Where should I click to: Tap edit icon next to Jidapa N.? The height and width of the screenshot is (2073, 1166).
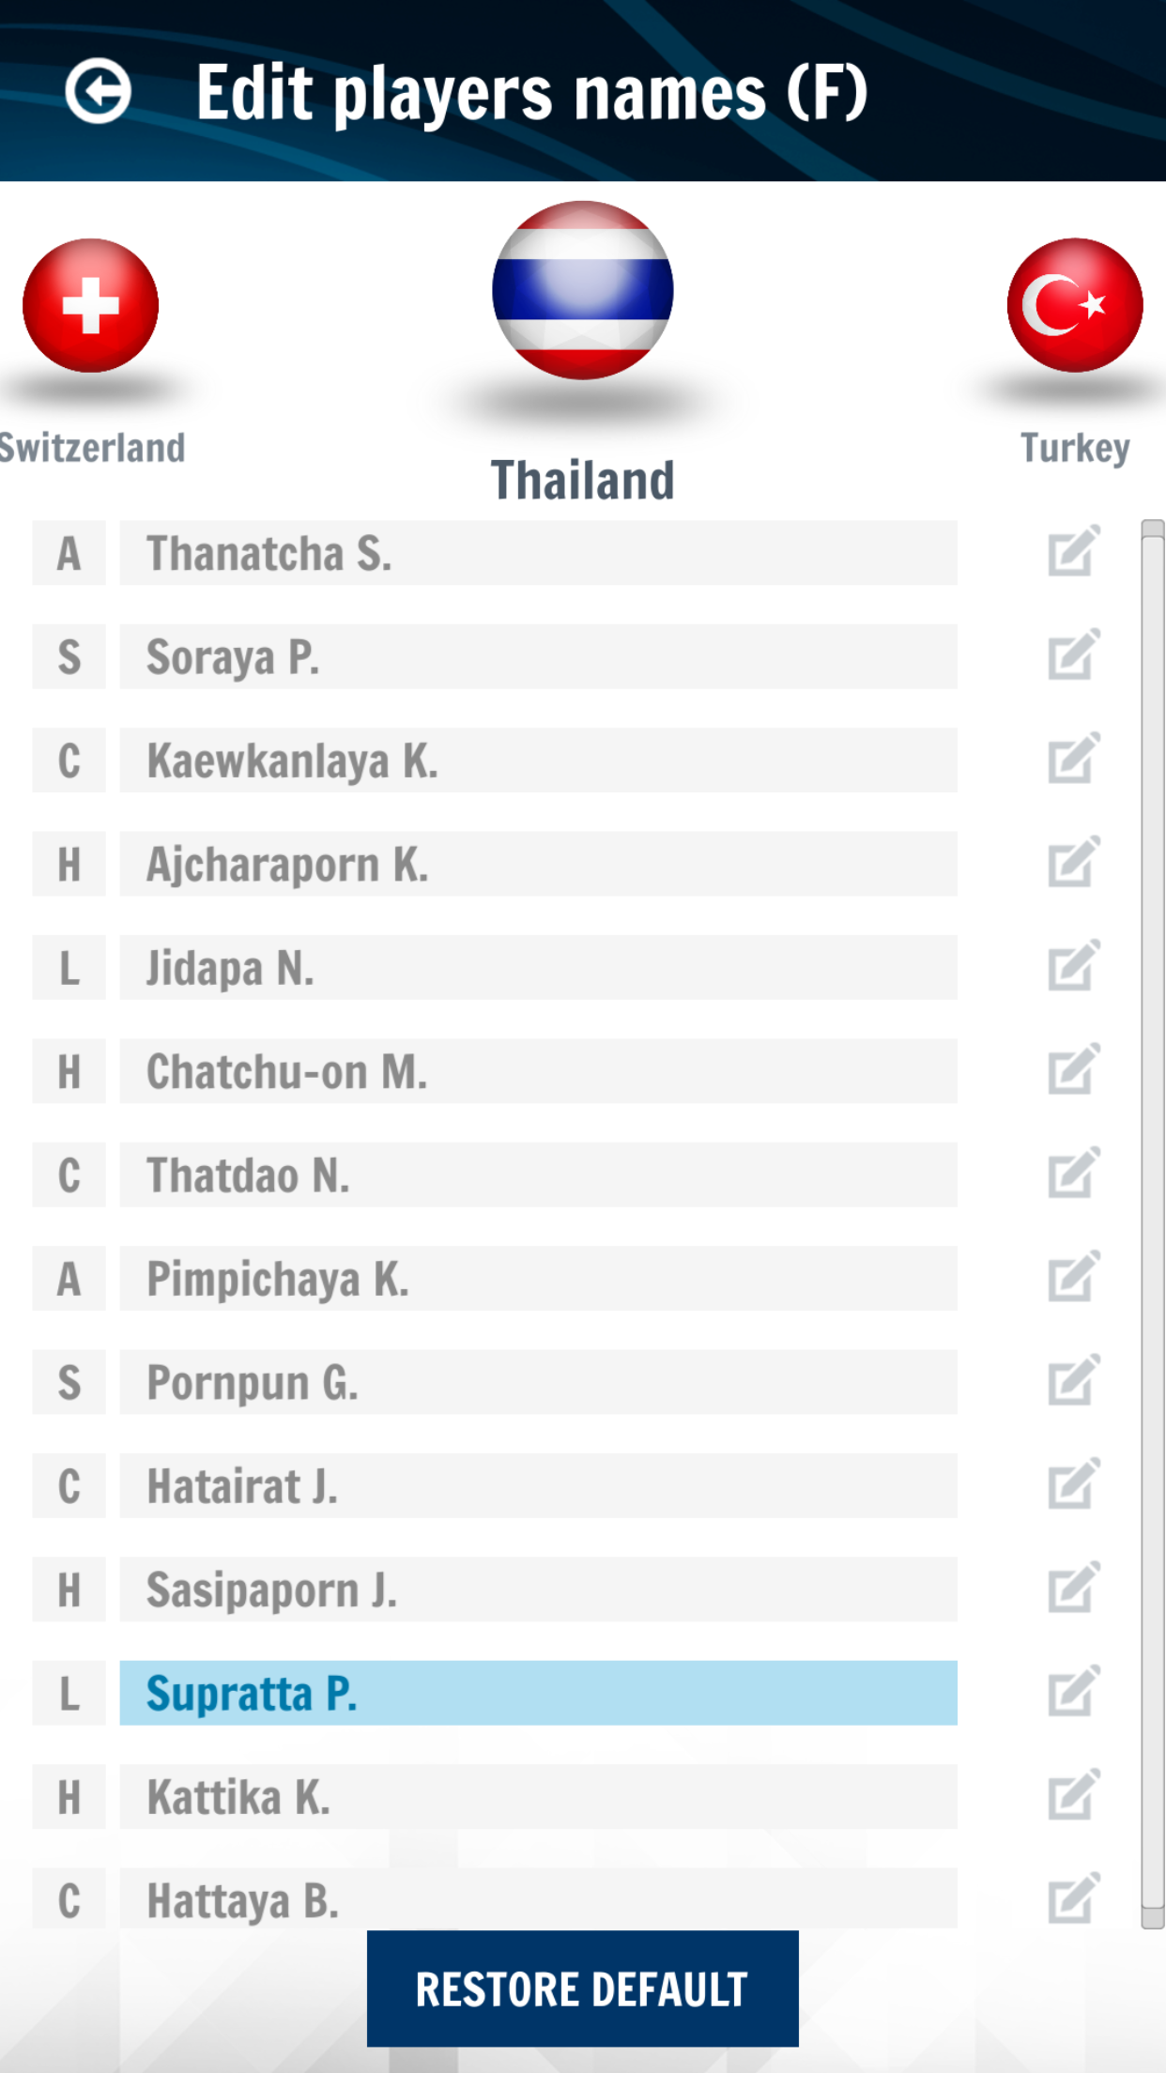[x=1073, y=966]
